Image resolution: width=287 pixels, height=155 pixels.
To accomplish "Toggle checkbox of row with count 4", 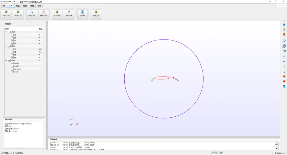I will [x=9, y=60].
